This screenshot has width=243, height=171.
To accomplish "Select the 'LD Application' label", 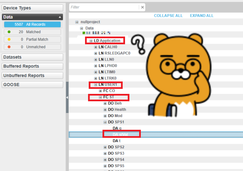I will click(x=107, y=41).
